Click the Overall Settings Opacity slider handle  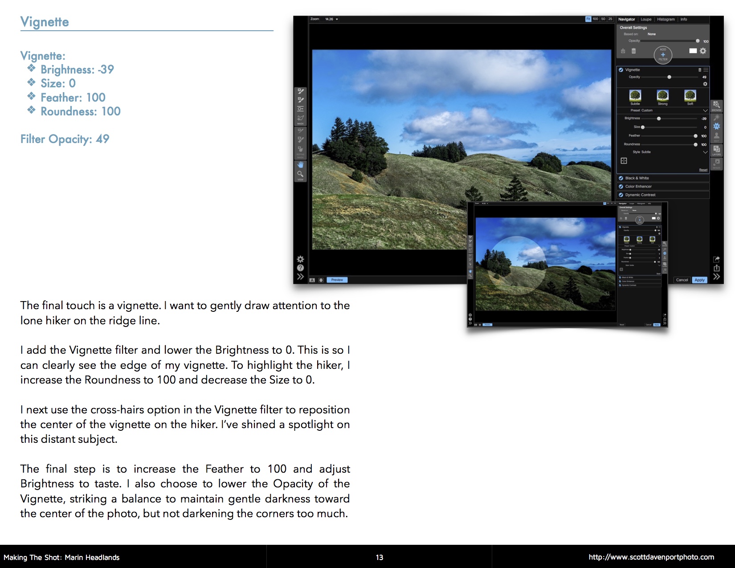click(x=698, y=41)
